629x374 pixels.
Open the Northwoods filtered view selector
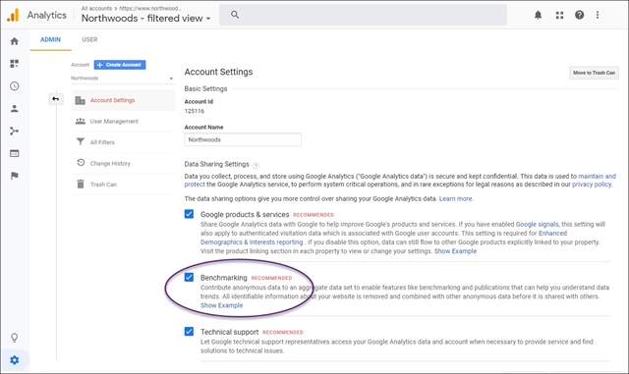pos(146,19)
